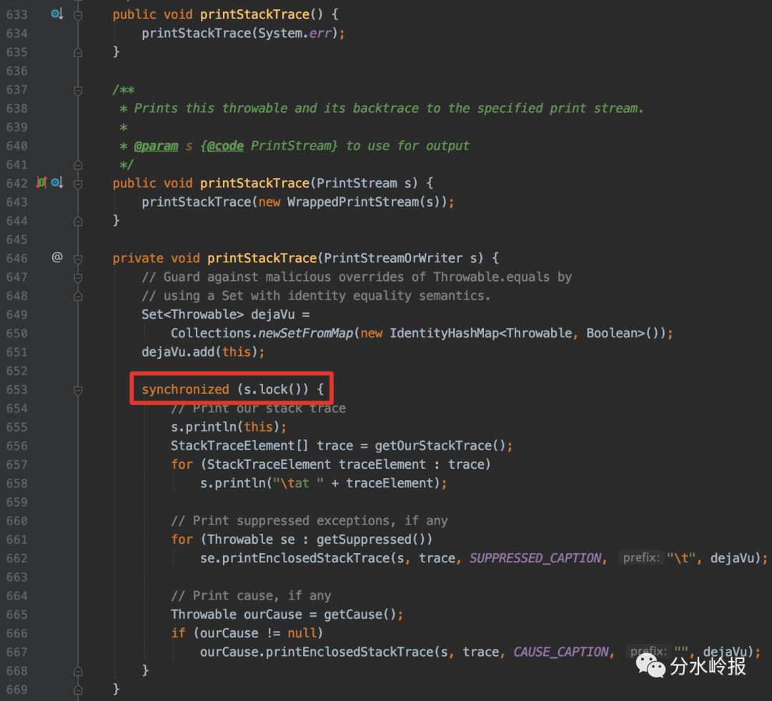Click the Javadoc fold end marker at line 641

[78, 165]
